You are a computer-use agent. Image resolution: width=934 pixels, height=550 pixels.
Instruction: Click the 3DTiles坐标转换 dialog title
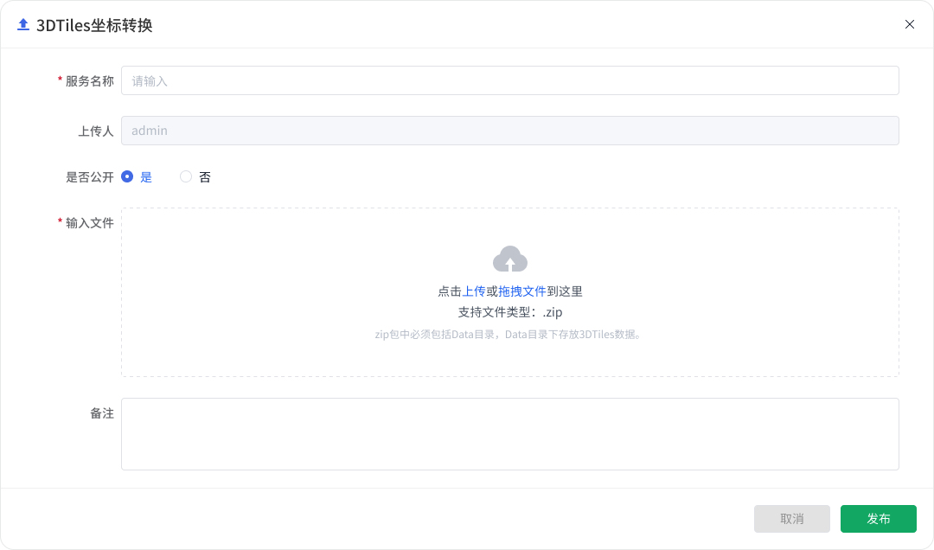click(94, 25)
